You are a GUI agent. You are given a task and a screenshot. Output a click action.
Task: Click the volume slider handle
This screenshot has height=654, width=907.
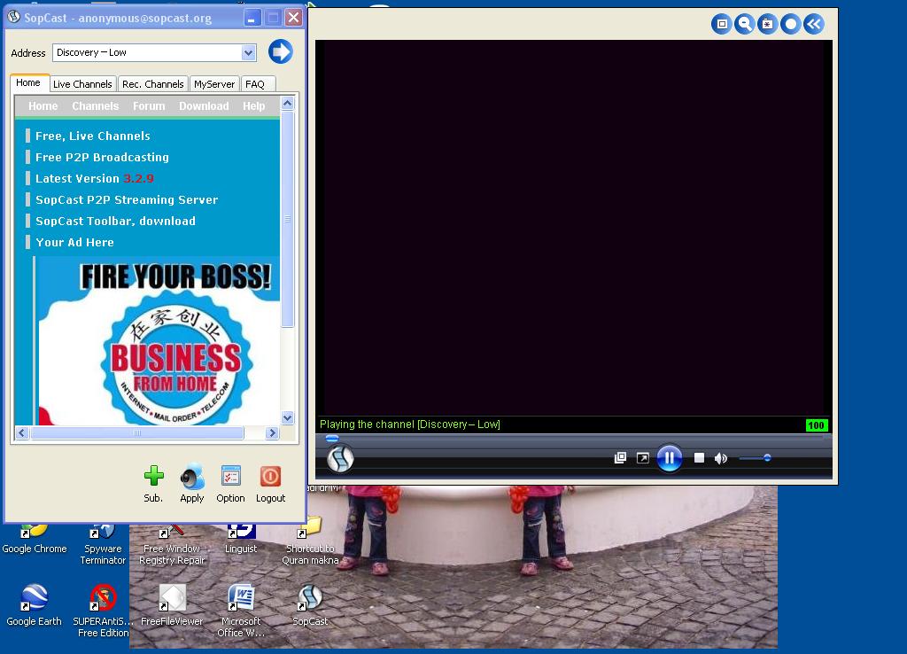(767, 458)
